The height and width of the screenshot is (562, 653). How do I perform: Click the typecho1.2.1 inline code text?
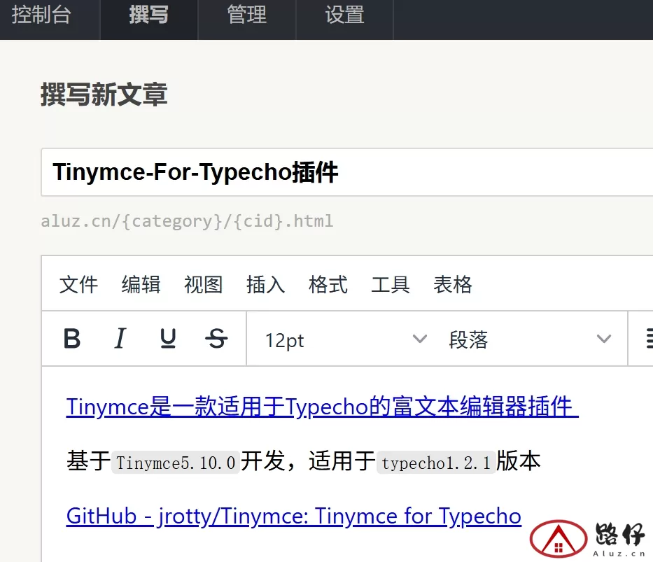(x=436, y=463)
